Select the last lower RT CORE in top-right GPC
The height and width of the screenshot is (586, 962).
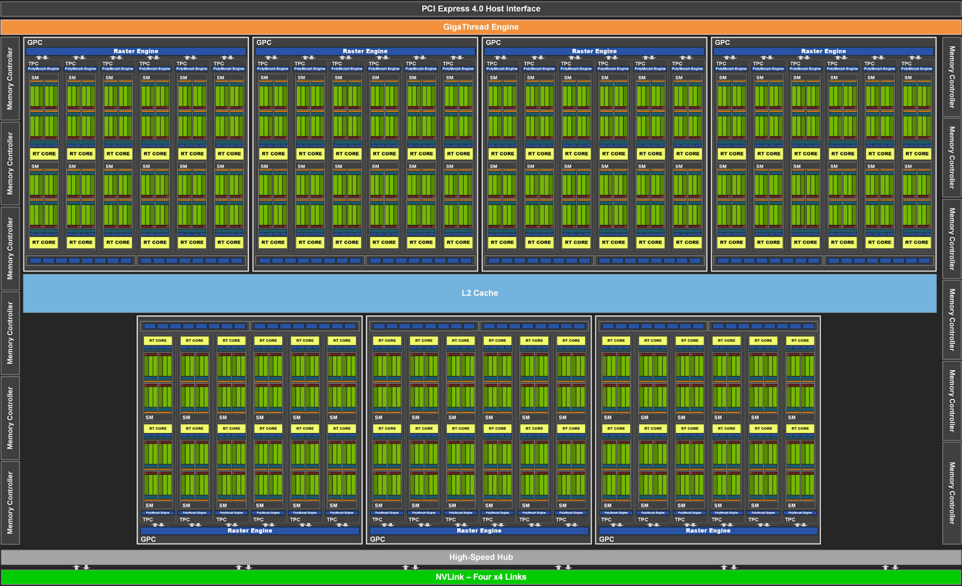pyautogui.click(x=917, y=242)
